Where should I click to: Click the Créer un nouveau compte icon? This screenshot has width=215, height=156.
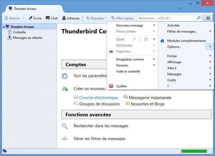coord(65,89)
